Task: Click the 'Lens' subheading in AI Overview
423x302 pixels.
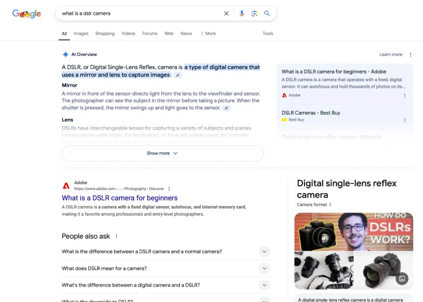Action: click(x=68, y=120)
